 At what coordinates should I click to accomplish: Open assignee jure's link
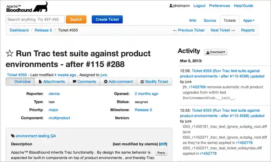tap(103, 75)
